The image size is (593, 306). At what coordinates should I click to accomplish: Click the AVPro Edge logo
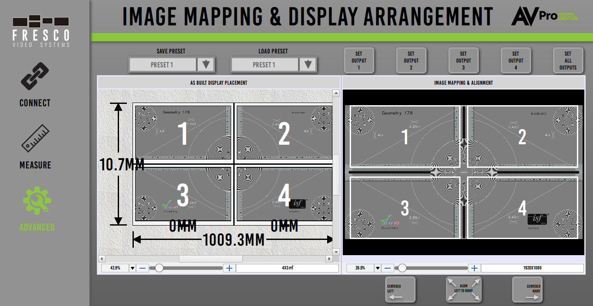pos(546,16)
